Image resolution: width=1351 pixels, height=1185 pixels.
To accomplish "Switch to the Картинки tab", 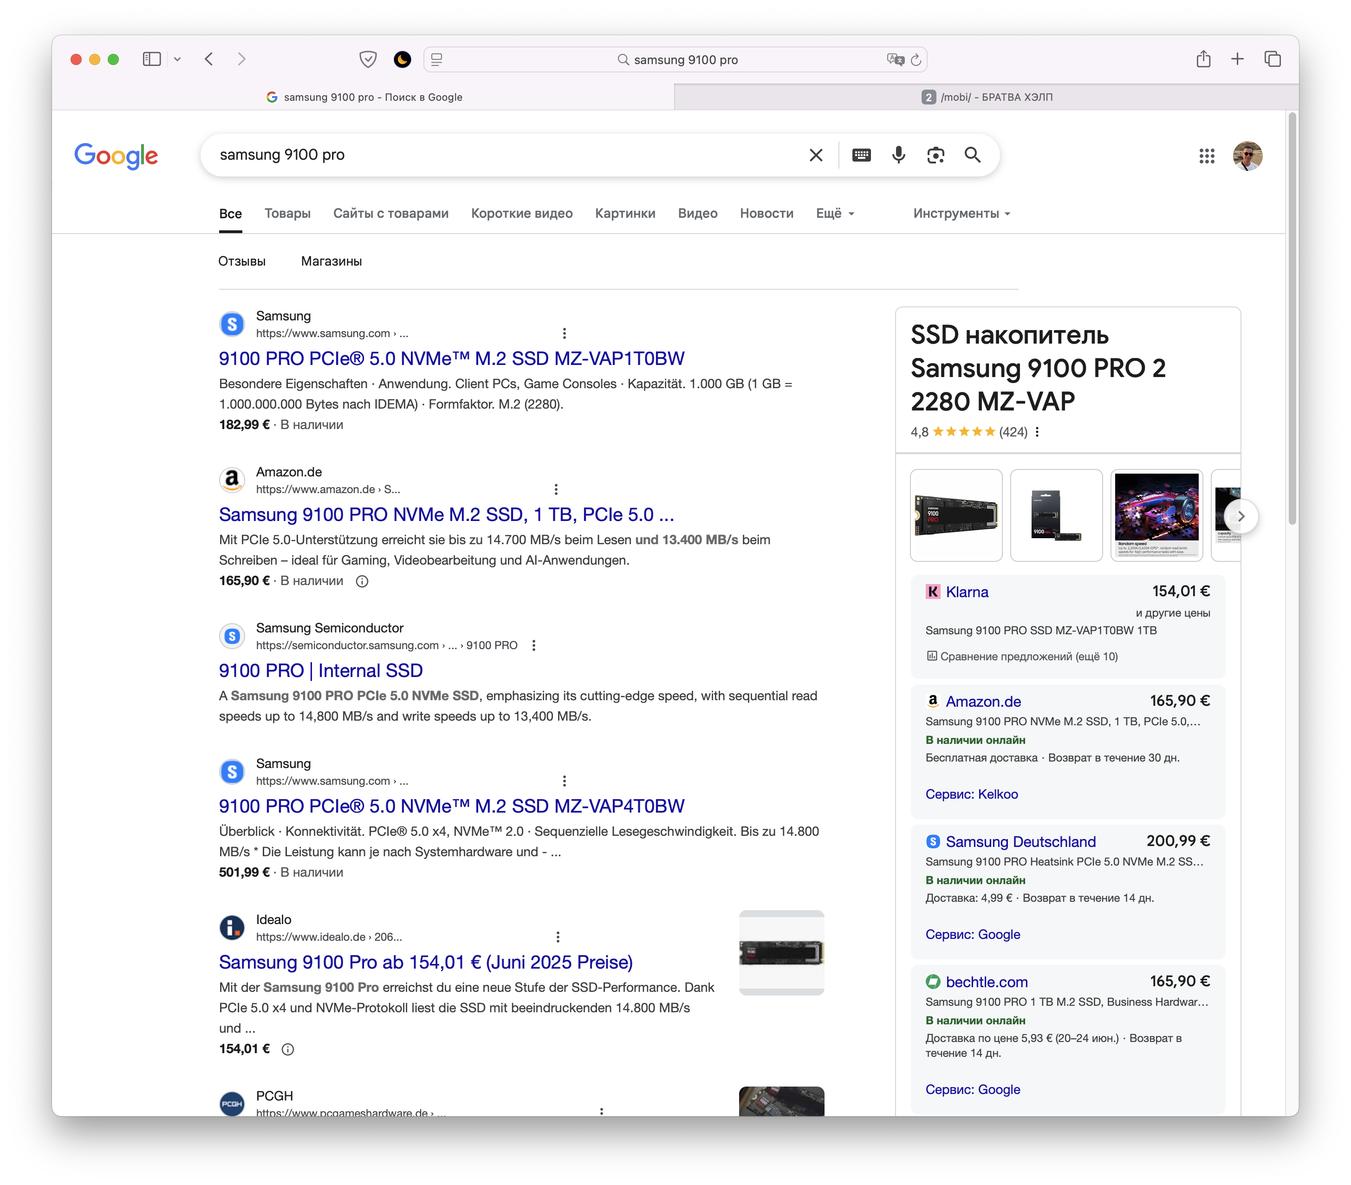I will (624, 214).
